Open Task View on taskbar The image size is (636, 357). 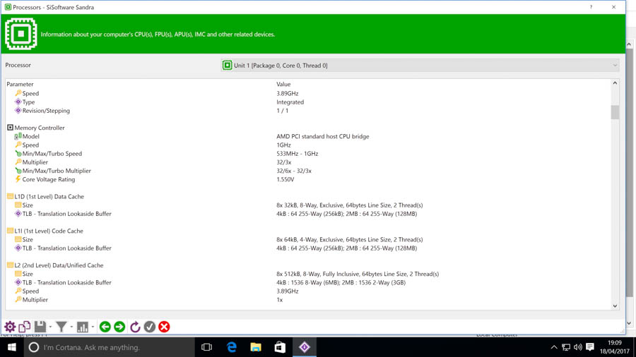(x=207, y=347)
